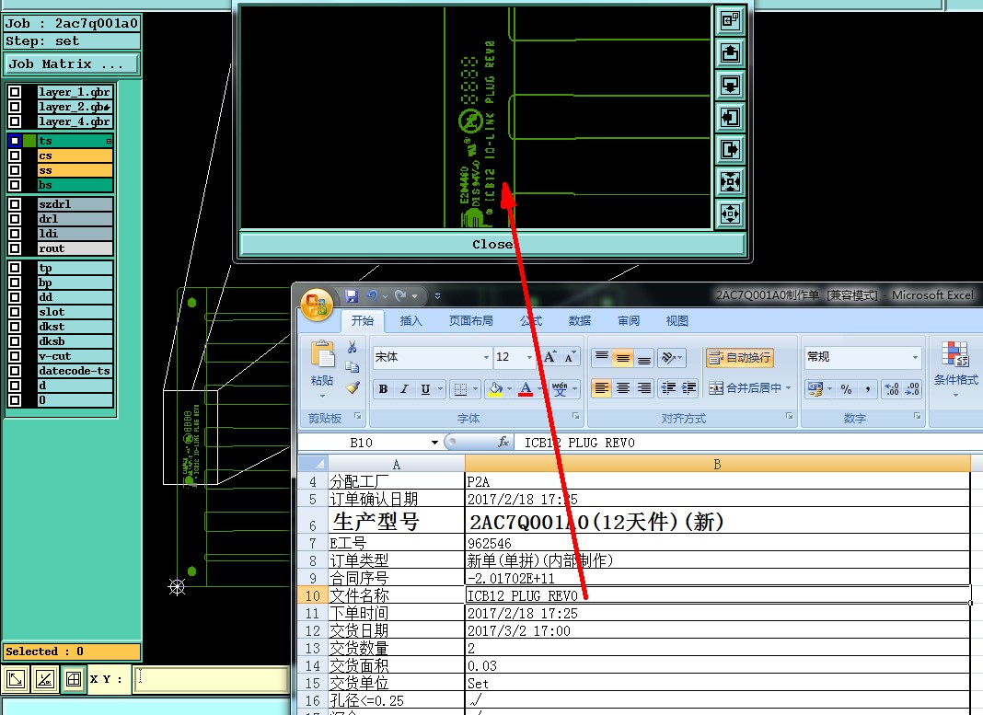Click the zoom-out diverging arrows icon

click(x=730, y=213)
